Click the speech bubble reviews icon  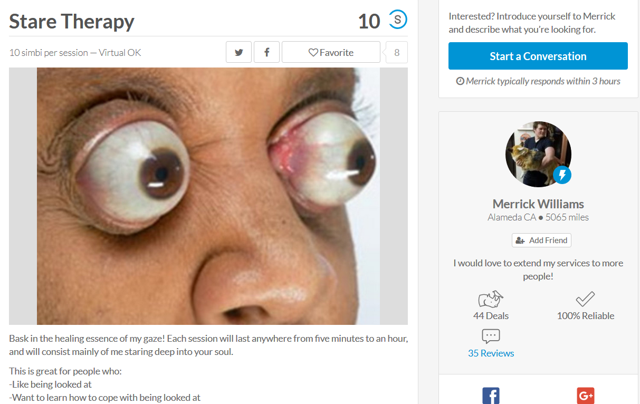(491, 336)
